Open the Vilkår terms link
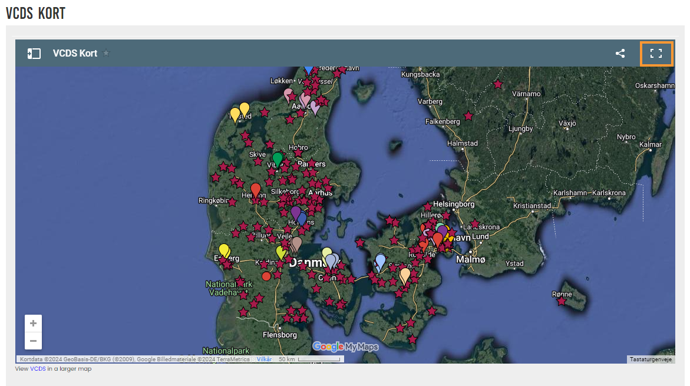Viewport: 690px width, 386px height. tap(264, 359)
